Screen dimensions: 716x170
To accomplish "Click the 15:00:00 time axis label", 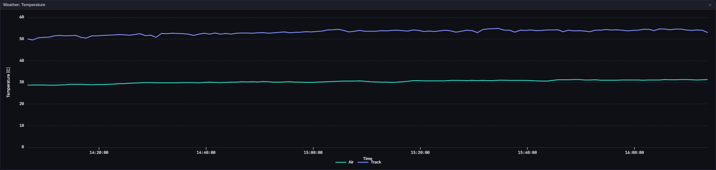I will click(x=313, y=153).
